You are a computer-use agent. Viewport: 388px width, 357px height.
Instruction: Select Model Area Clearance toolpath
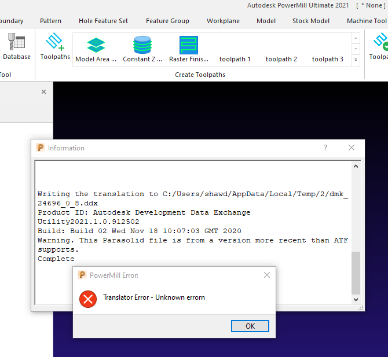pos(96,49)
